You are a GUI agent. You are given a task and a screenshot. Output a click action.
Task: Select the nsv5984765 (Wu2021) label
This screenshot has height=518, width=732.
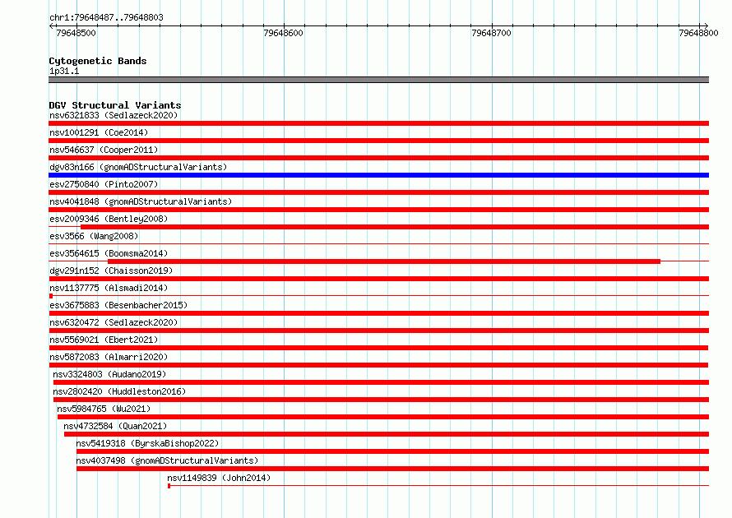104,409
